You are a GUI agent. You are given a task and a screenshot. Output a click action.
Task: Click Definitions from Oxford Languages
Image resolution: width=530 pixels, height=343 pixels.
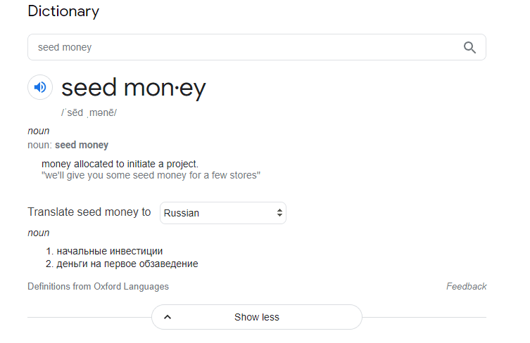(x=98, y=287)
